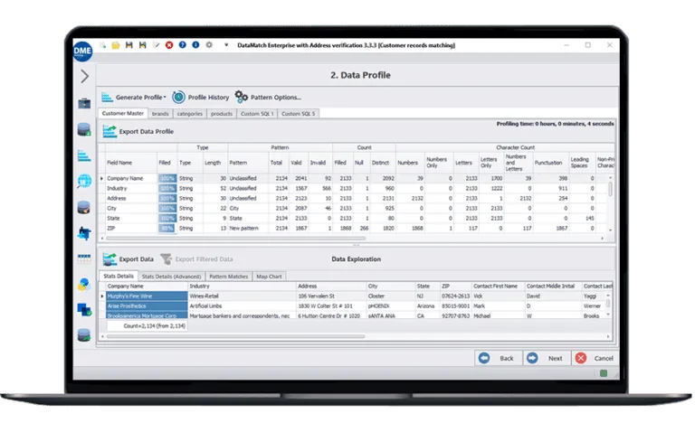Click the Wines-Retail industry cell
Image resolution: width=695 pixels, height=423 pixels.
(242, 296)
